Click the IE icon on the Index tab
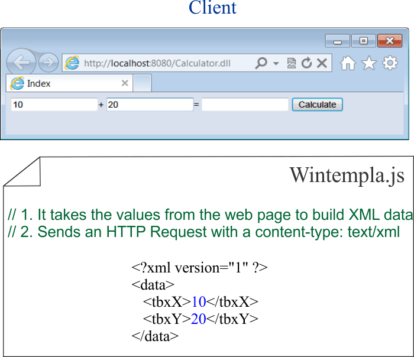414x357 pixels. pos(17,83)
